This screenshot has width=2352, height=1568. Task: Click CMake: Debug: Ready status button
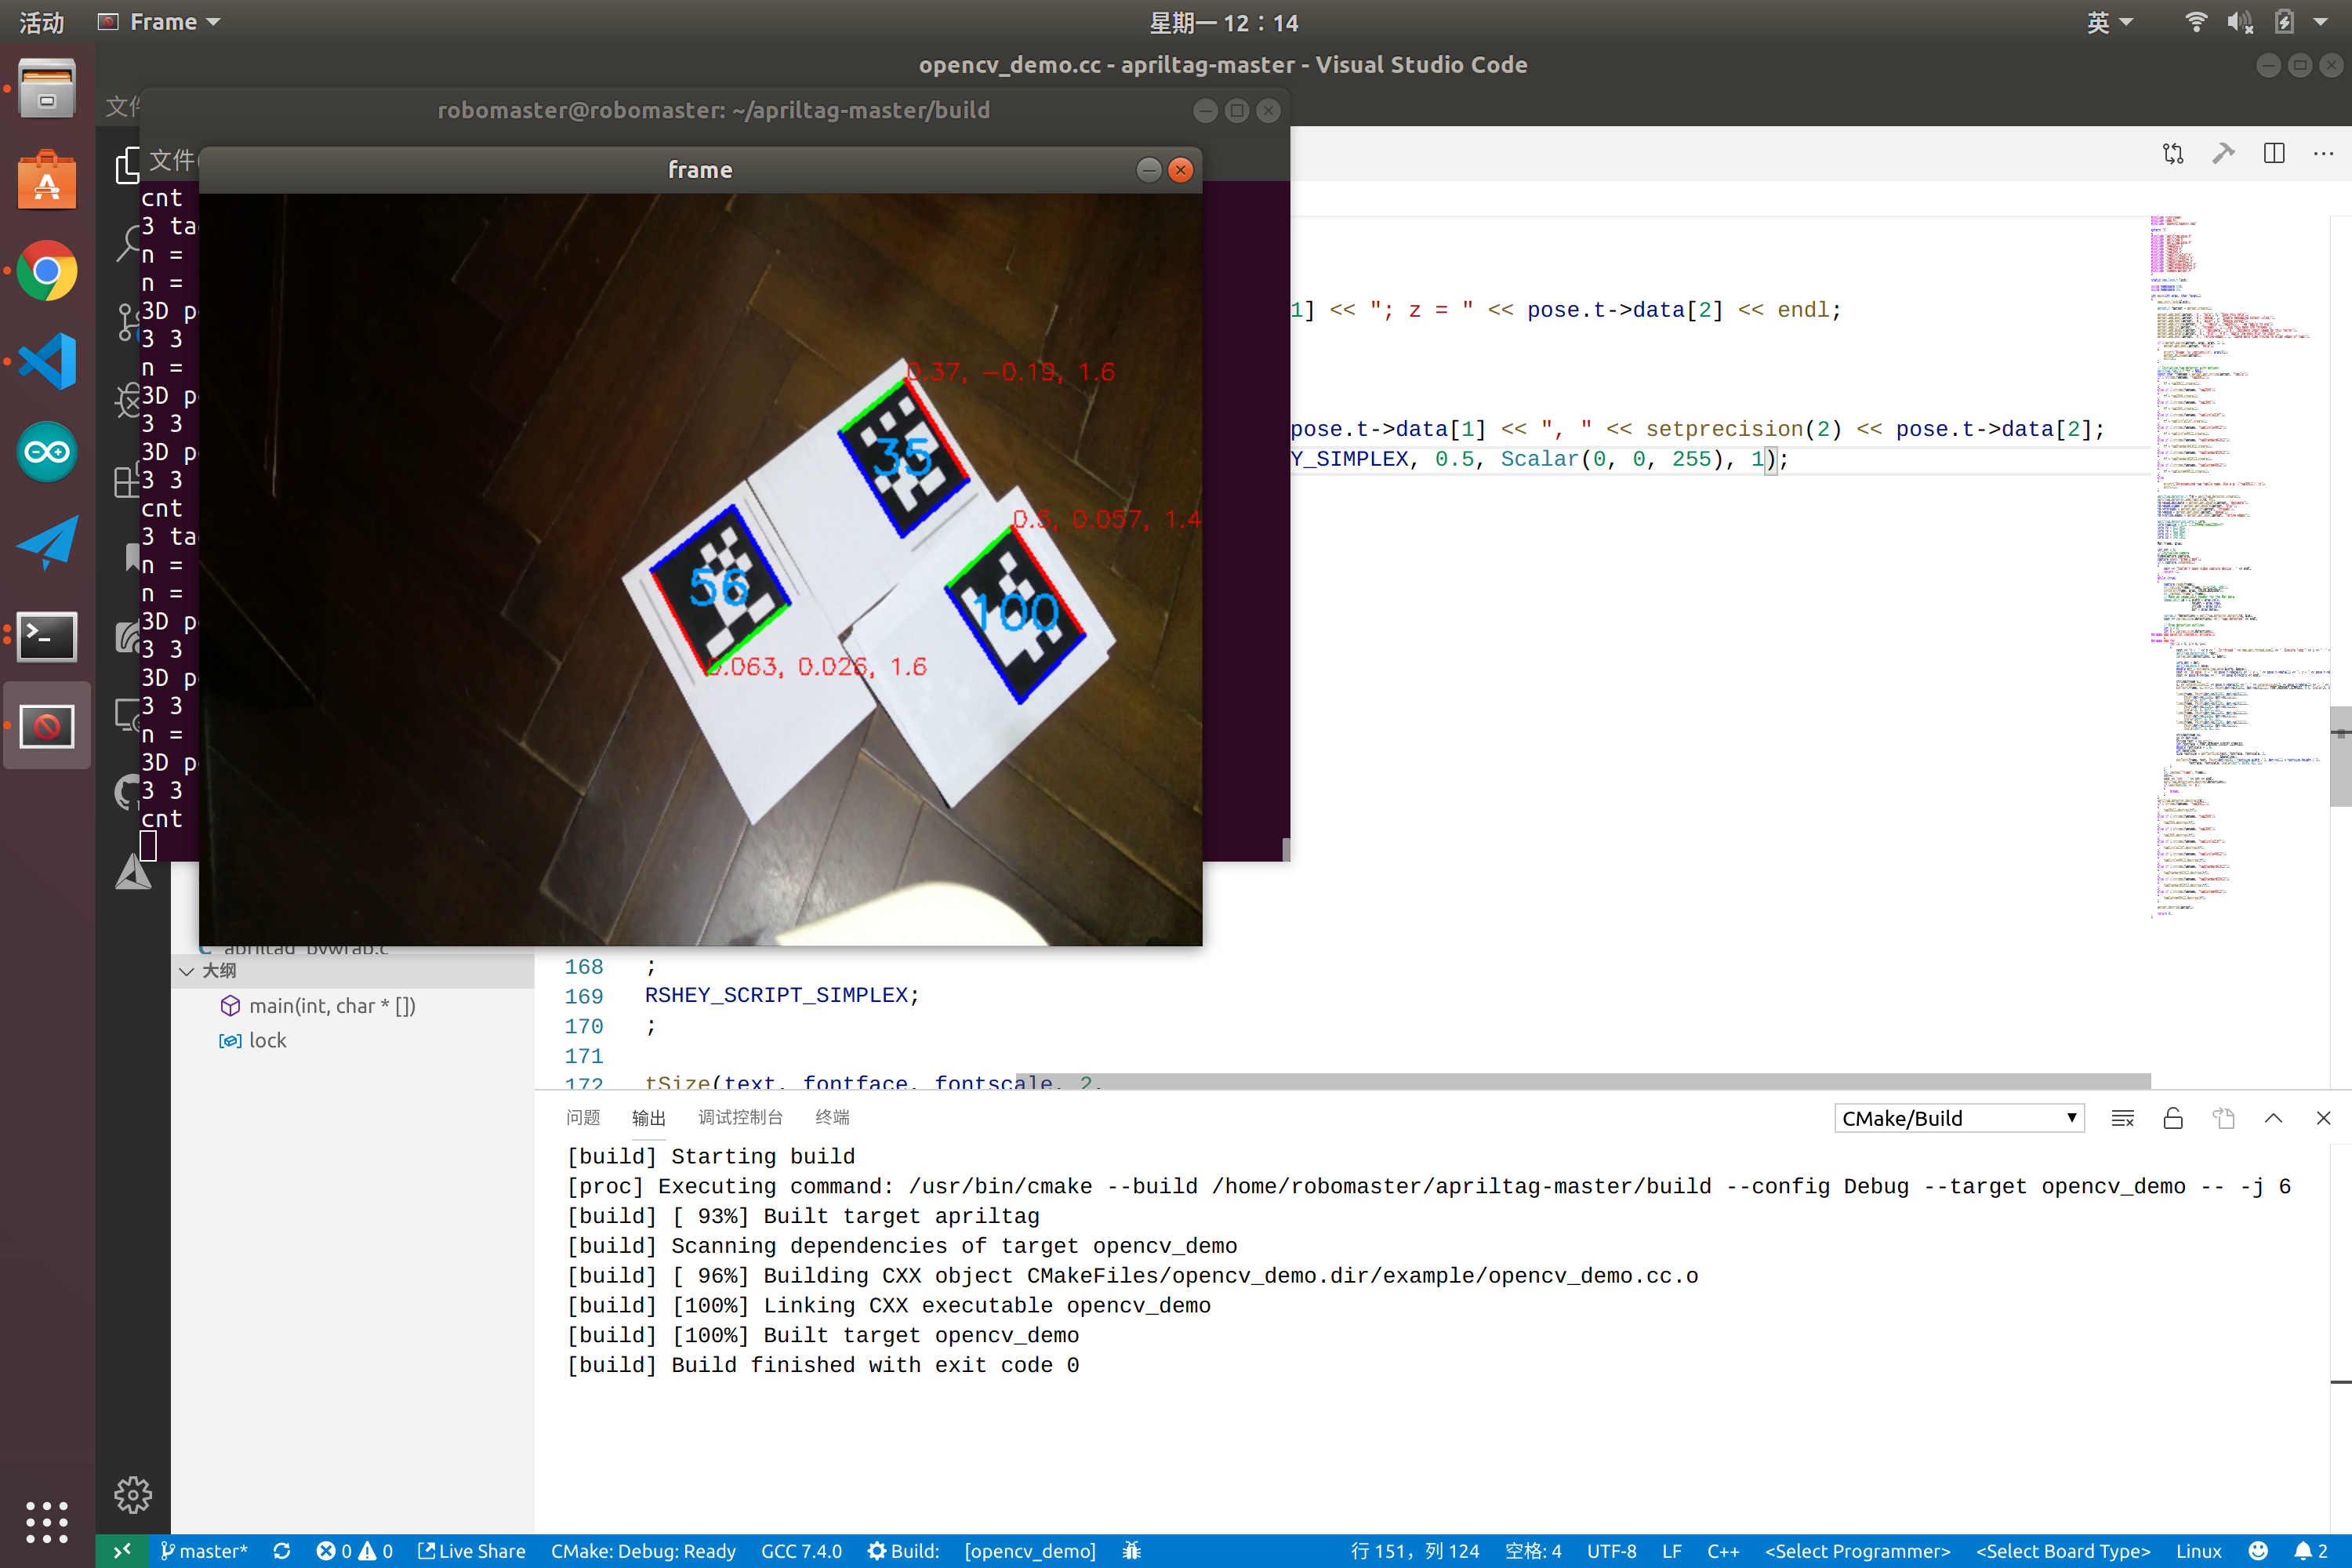pyautogui.click(x=642, y=1550)
